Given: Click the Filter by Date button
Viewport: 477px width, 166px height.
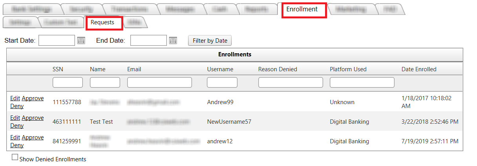Looking at the screenshot, I should coord(210,41).
